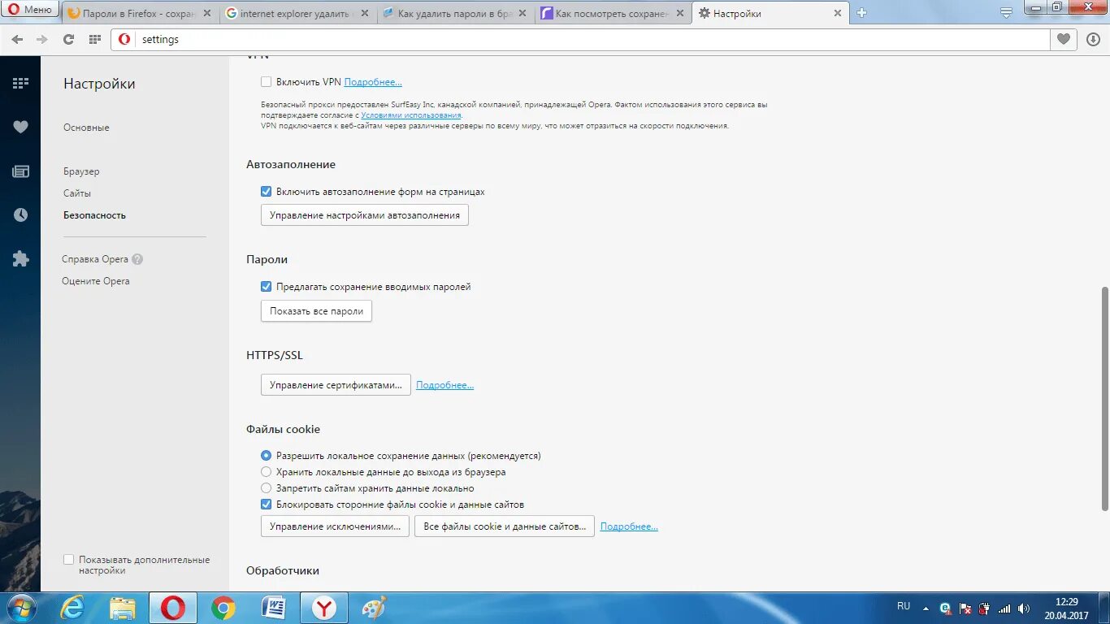Screen dimensions: 1110x624
Task: Click the settings page vertical scrollbar
Action: pyautogui.click(x=1104, y=398)
